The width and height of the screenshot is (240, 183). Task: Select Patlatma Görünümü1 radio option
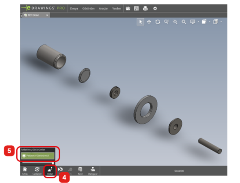tap(23, 155)
